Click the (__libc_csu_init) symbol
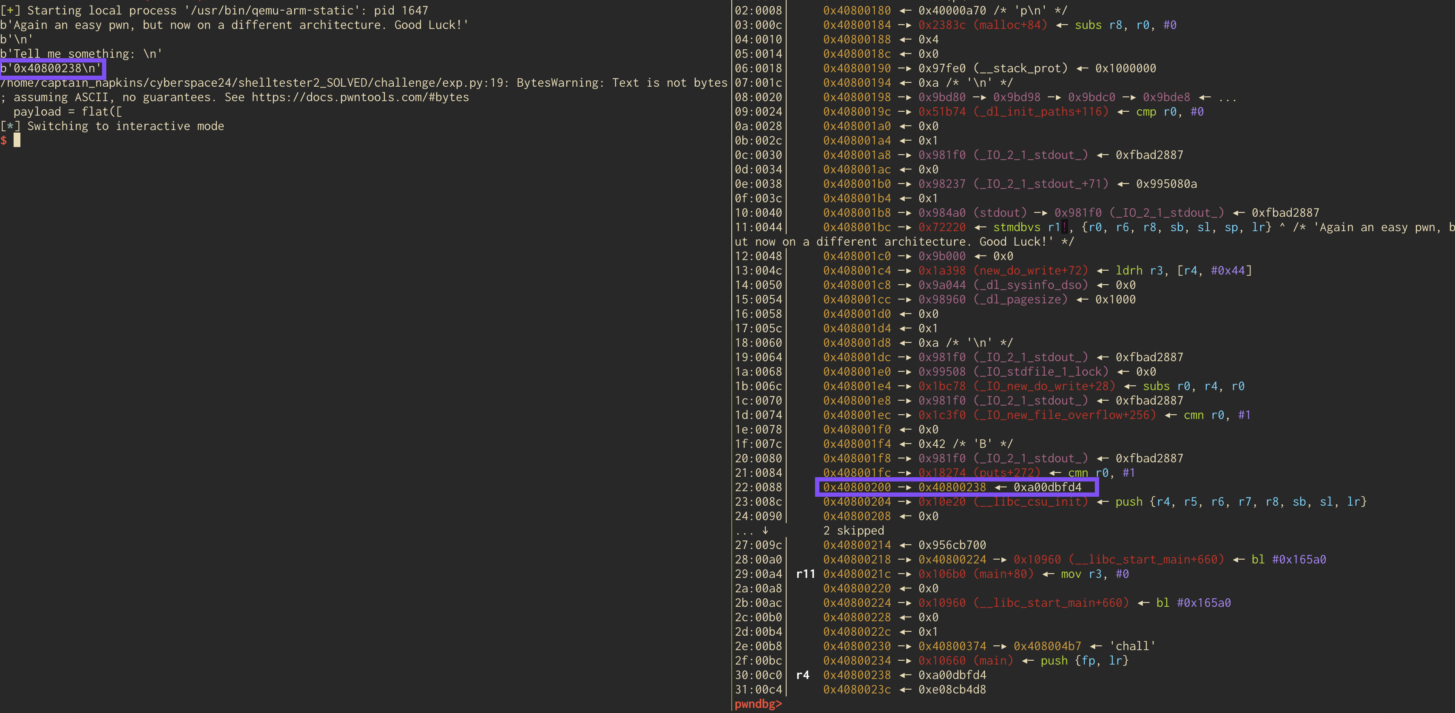Viewport: 1455px width, 713px height. click(x=1030, y=502)
